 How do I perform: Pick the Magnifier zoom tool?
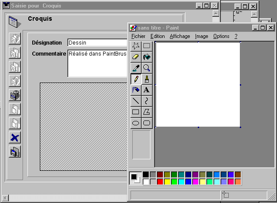pos(147,68)
